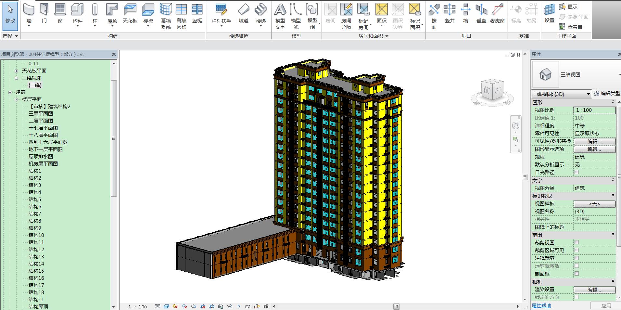Enable the Sun Path (日光路径) checkbox
Viewport: 621px width, 310px height.
(x=577, y=172)
